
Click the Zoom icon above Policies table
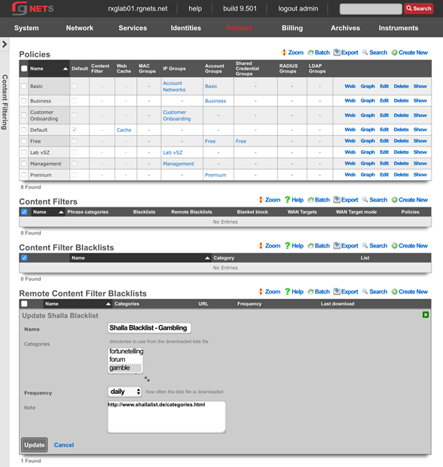[x=284, y=52]
